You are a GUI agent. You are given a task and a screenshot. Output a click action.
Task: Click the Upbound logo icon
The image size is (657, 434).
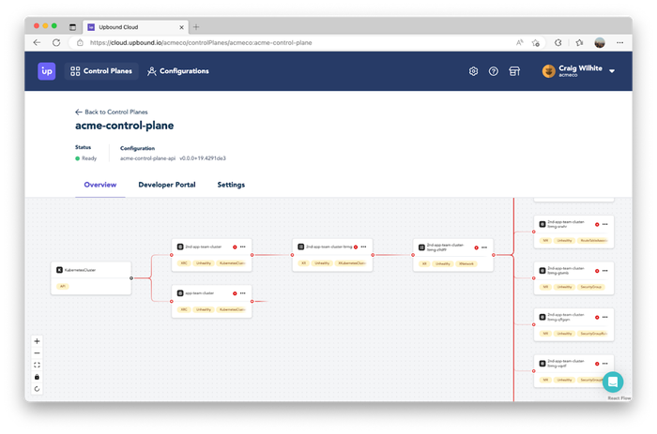[x=47, y=71]
